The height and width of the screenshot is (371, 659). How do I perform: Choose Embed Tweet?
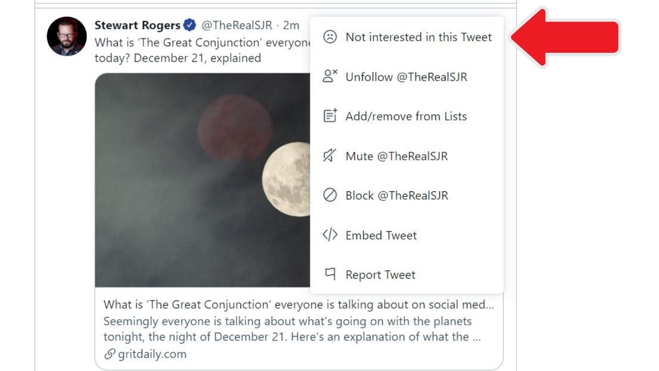click(407, 235)
